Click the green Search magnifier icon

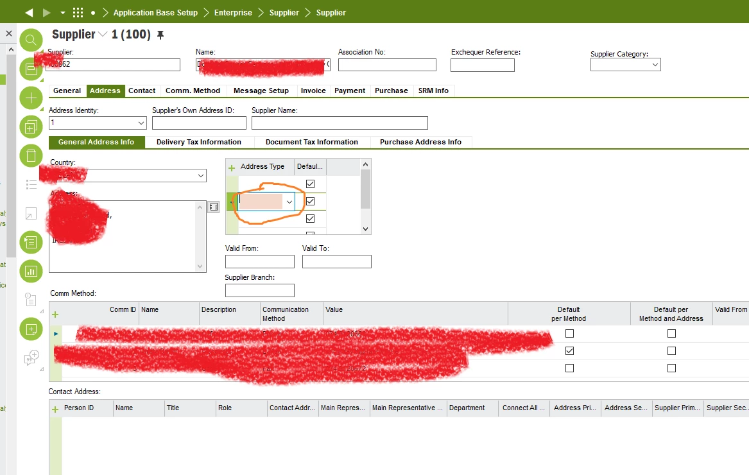(31, 40)
